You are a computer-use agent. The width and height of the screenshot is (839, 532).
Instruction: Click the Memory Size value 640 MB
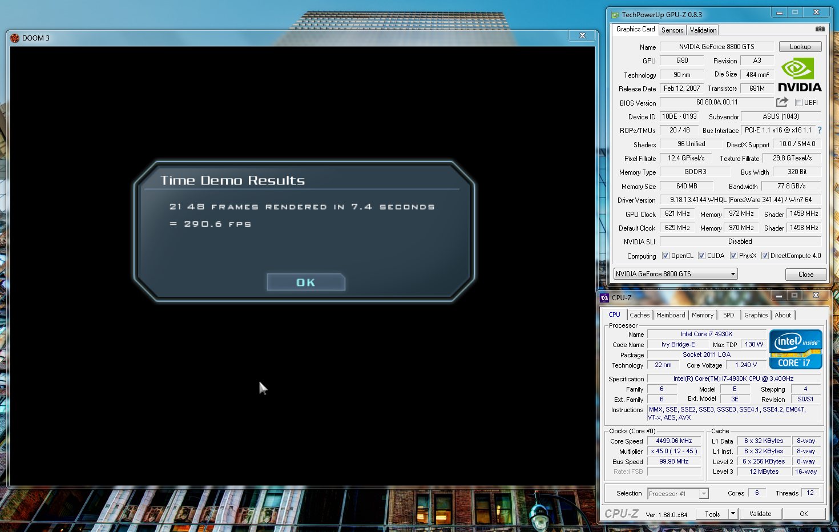pyautogui.click(x=687, y=186)
